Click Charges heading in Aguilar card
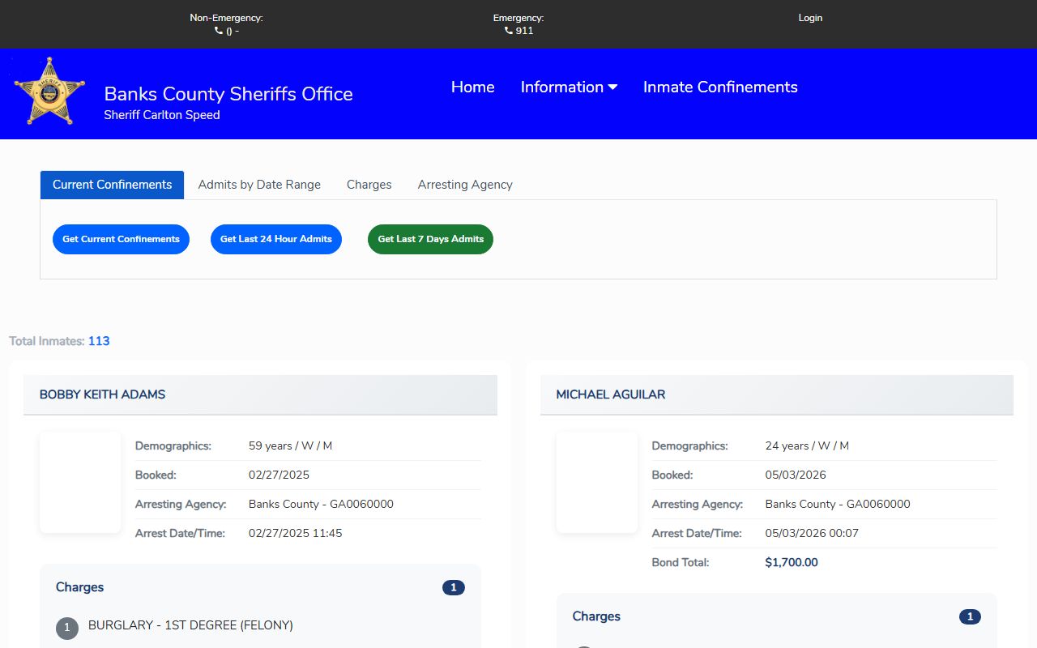The height and width of the screenshot is (648, 1037). (596, 616)
